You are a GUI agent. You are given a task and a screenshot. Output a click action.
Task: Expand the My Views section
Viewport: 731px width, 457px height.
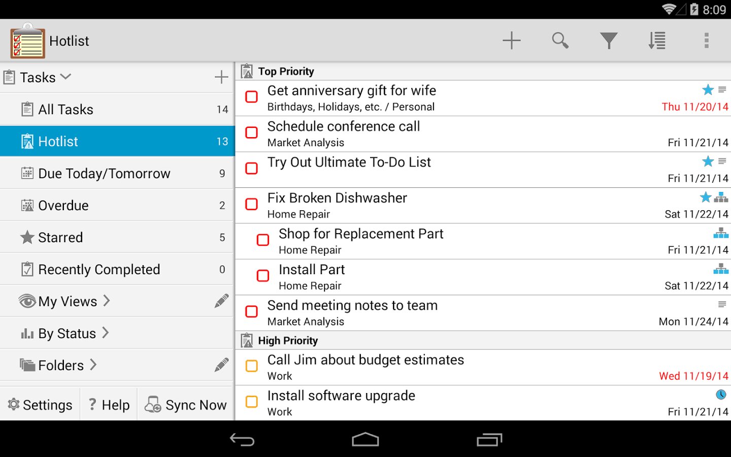coord(106,301)
